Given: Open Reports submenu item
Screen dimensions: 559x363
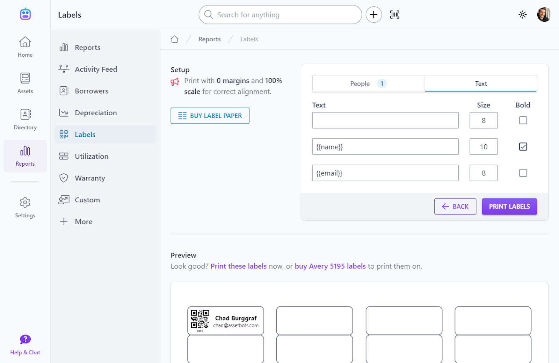Looking at the screenshot, I should [105, 48].
